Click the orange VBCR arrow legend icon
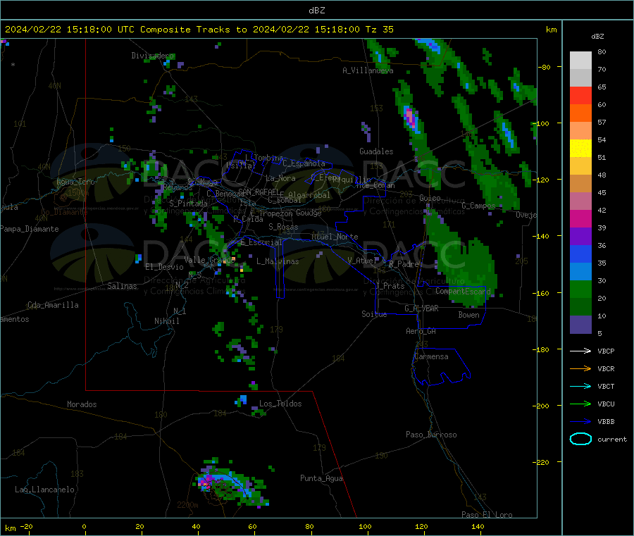The width and height of the screenshot is (634, 536). pyautogui.click(x=580, y=368)
